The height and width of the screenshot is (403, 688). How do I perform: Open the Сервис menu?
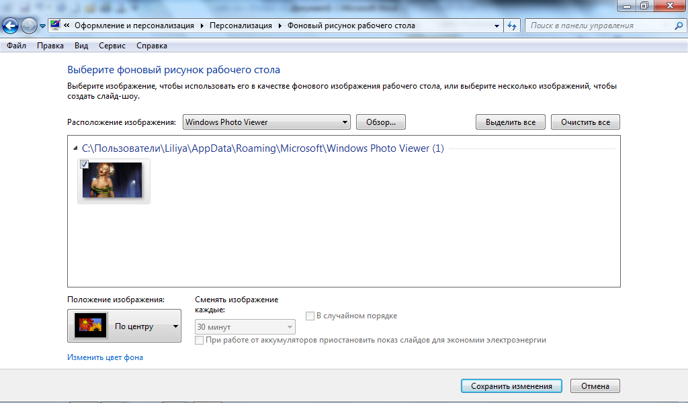coord(112,46)
